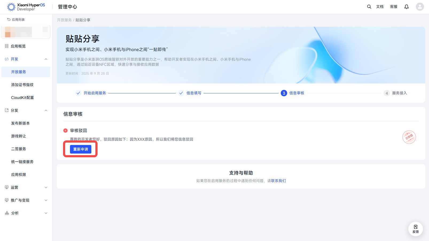Viewport: 429px width, 241px height.
Task: Collapse the 开发 section chevron
Action: [x=46, y=59]
